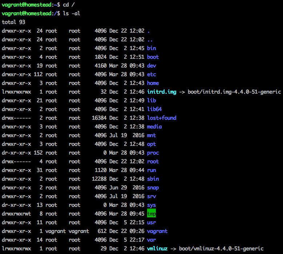Click the size '16384' of lost+found
The width and height of the screenshot is (283, 254).
(x=99, y=118)
